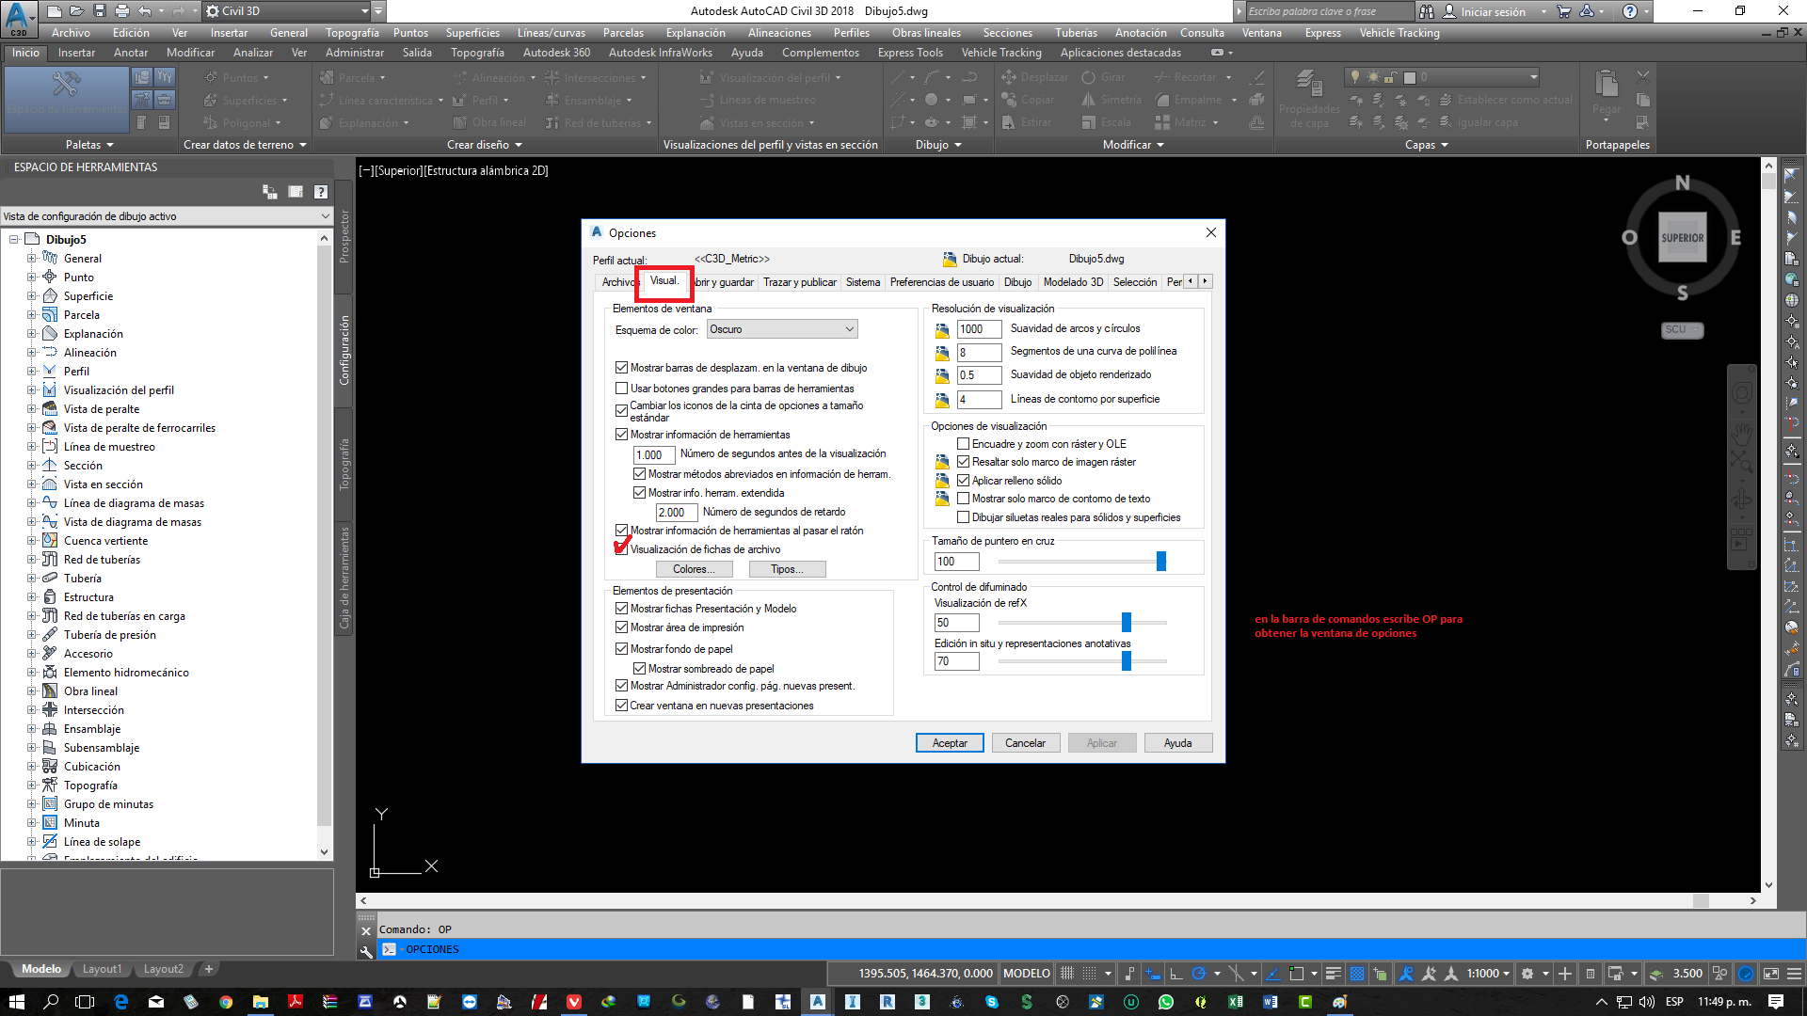Click the Empalme fillet tool icon
Screen dimensions: 1807x1016
pos(1163,100)
